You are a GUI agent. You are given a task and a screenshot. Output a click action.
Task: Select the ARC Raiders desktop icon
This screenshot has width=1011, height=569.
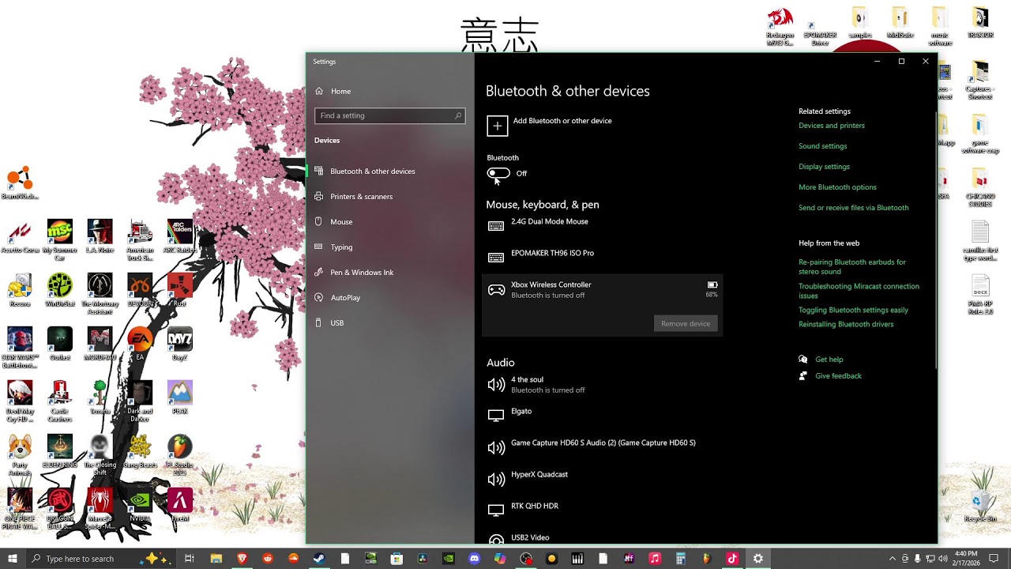[x=180, y=236]
